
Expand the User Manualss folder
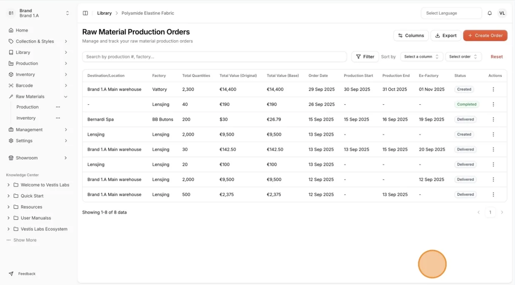pos(8,218)
